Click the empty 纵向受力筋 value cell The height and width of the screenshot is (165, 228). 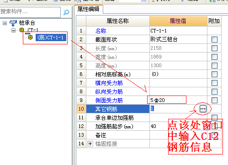pyautogui.click(x=178, y=91)
